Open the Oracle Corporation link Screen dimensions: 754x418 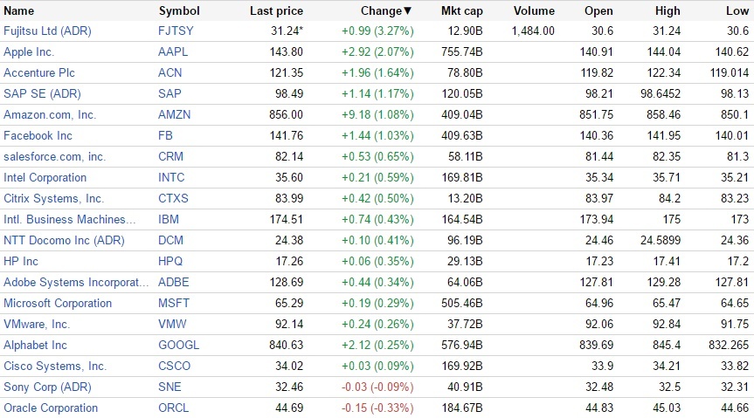[51, 408]
